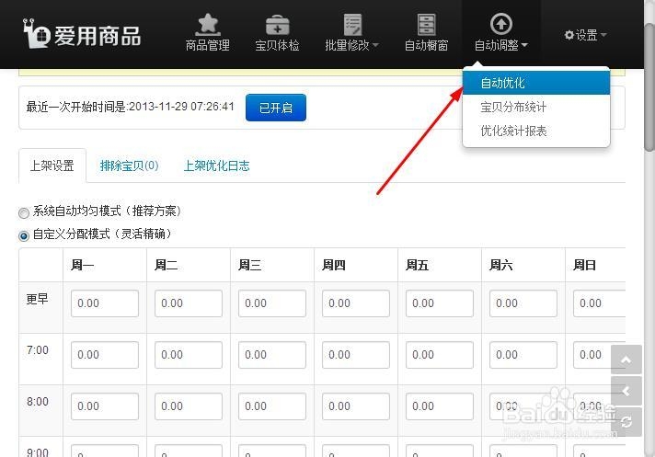The image size is (655, 457).
Task: Click 7:00 row 周五 input field
Action: (440, 355)
